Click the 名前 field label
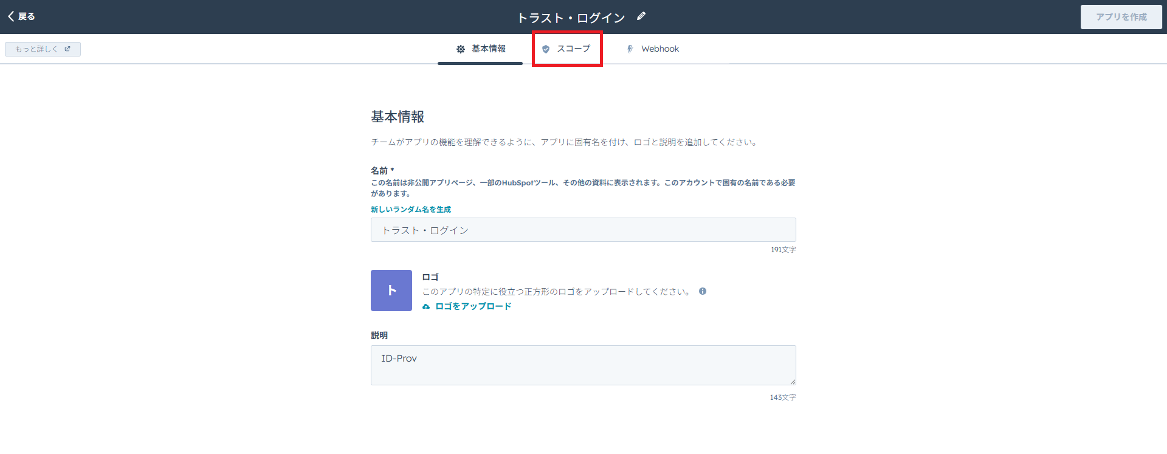 (x=382, y=171)
